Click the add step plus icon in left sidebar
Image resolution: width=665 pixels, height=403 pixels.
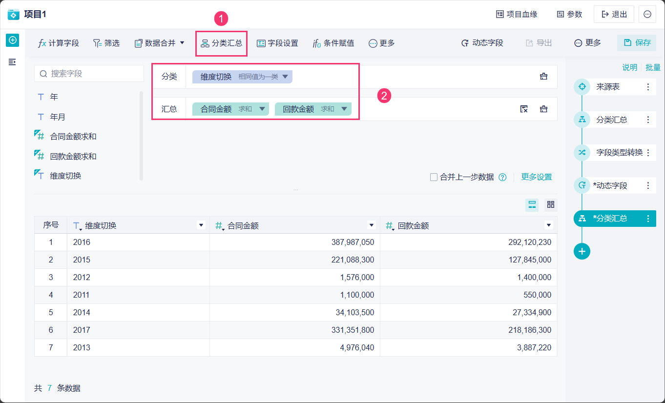12,40
